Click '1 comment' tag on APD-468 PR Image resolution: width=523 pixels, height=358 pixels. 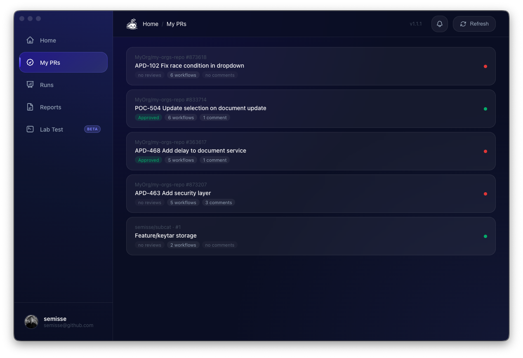215,160
